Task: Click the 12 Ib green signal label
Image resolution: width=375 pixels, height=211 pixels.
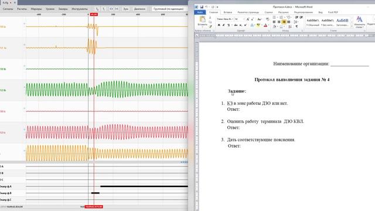Action: click(3, 90)
